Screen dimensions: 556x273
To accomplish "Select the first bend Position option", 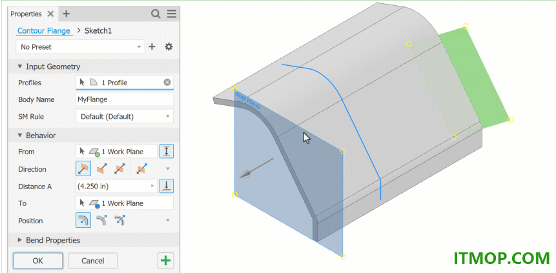I will pyautogui.click(x=83, y=221).
